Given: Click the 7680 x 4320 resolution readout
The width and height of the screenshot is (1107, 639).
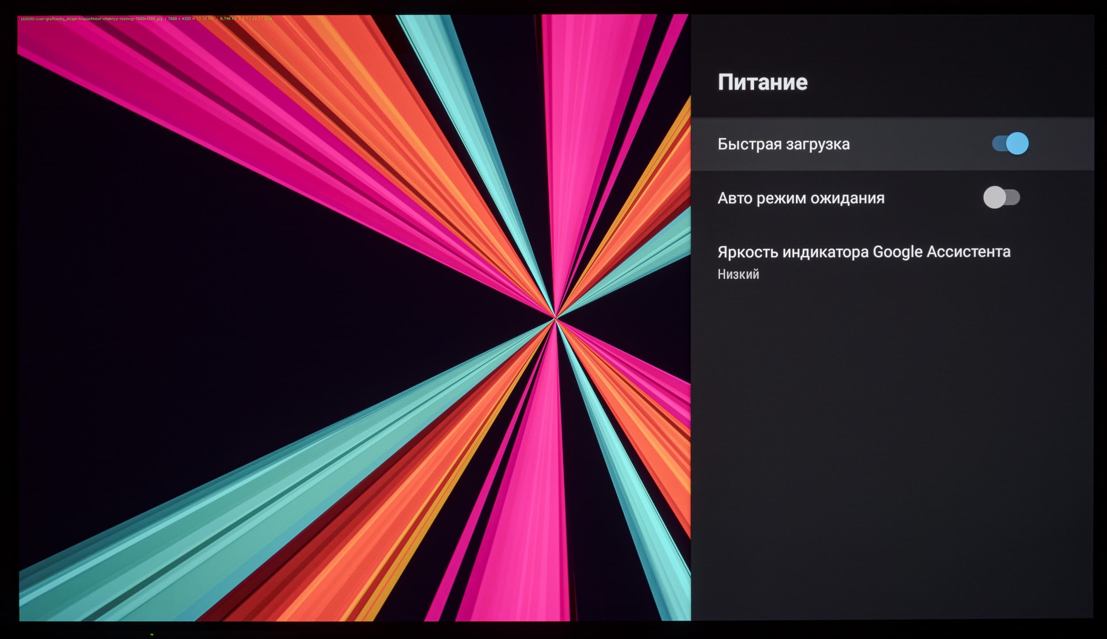Looking at the screenshot, I should coord(179,19).
